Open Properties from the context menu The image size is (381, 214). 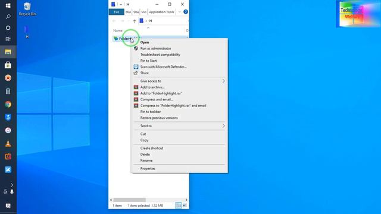pyautogui.click(x=148, y=169)
